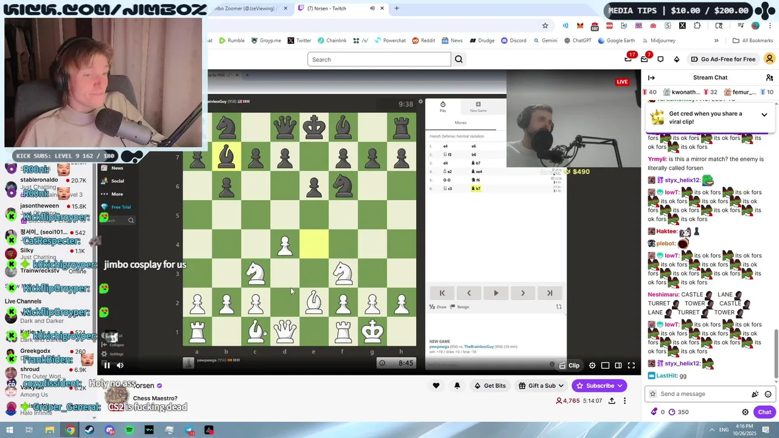Open the Bits diamond icon in header
Screen dimensions: 779x438
677,59
